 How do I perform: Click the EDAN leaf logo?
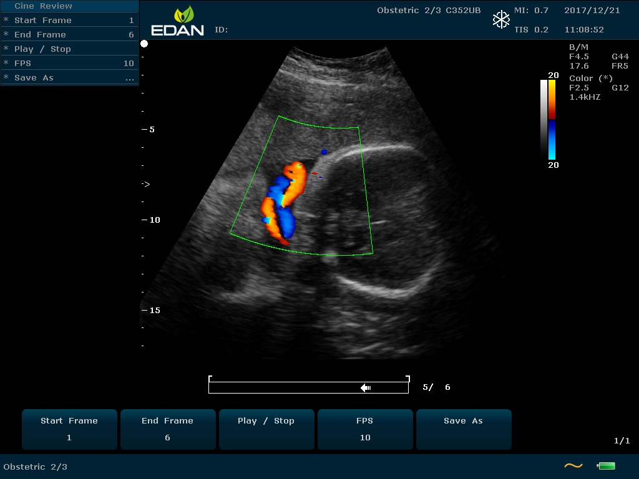coord(183,15)
